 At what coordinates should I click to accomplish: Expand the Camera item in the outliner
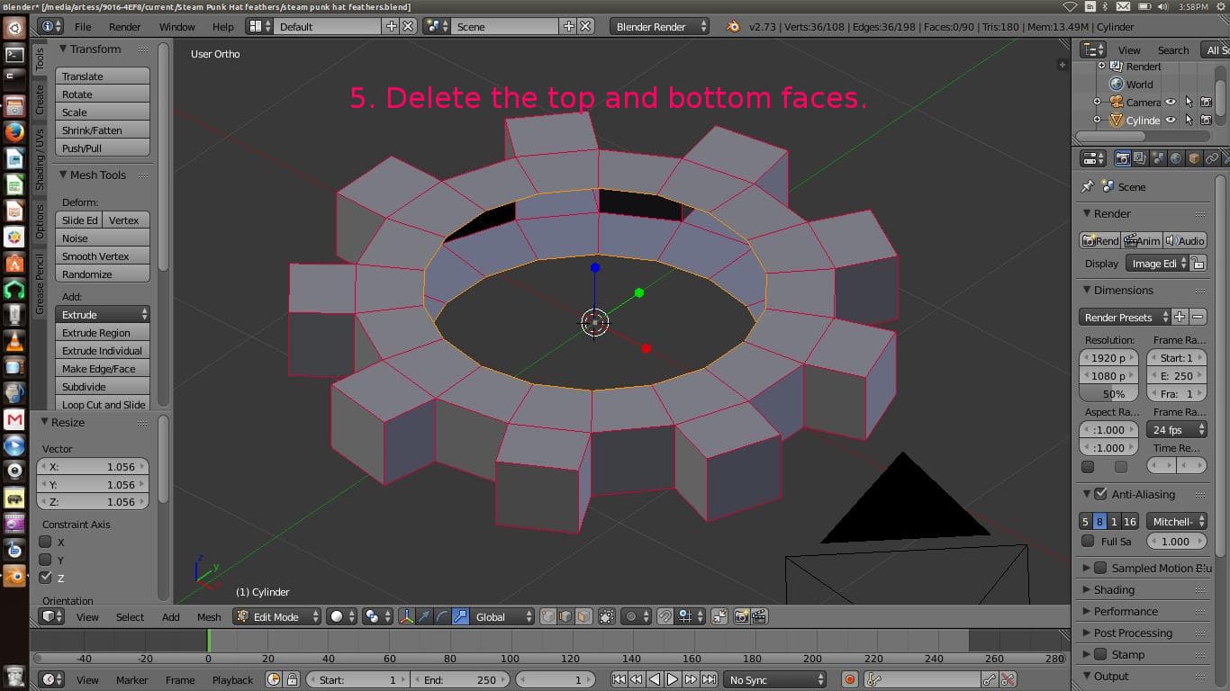pyautogui.click(x=1096, y=102)
